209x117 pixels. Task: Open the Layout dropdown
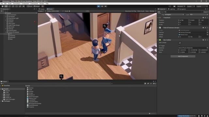pos(202,6)
